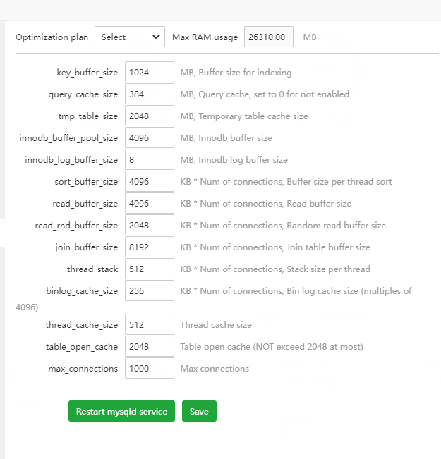Image resolution: width=441 pixels, height=459 pixels.
Task: Select the query_cache_size input box
Action: coord(150,94)
